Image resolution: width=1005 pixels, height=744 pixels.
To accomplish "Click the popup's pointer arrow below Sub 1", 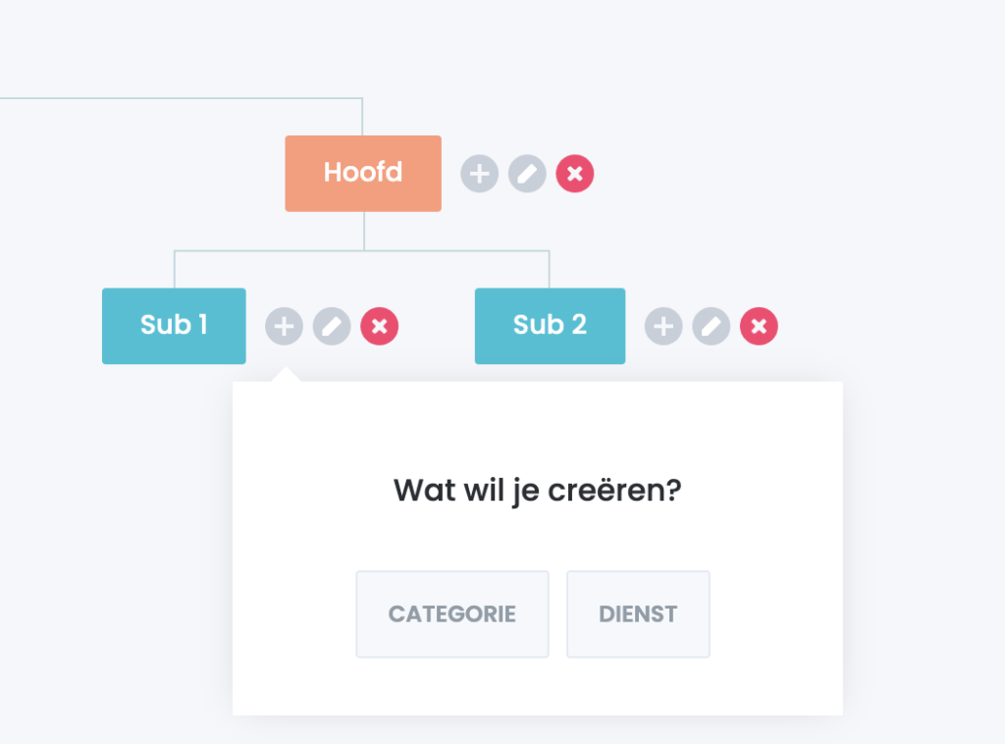I will click(287, 375).
